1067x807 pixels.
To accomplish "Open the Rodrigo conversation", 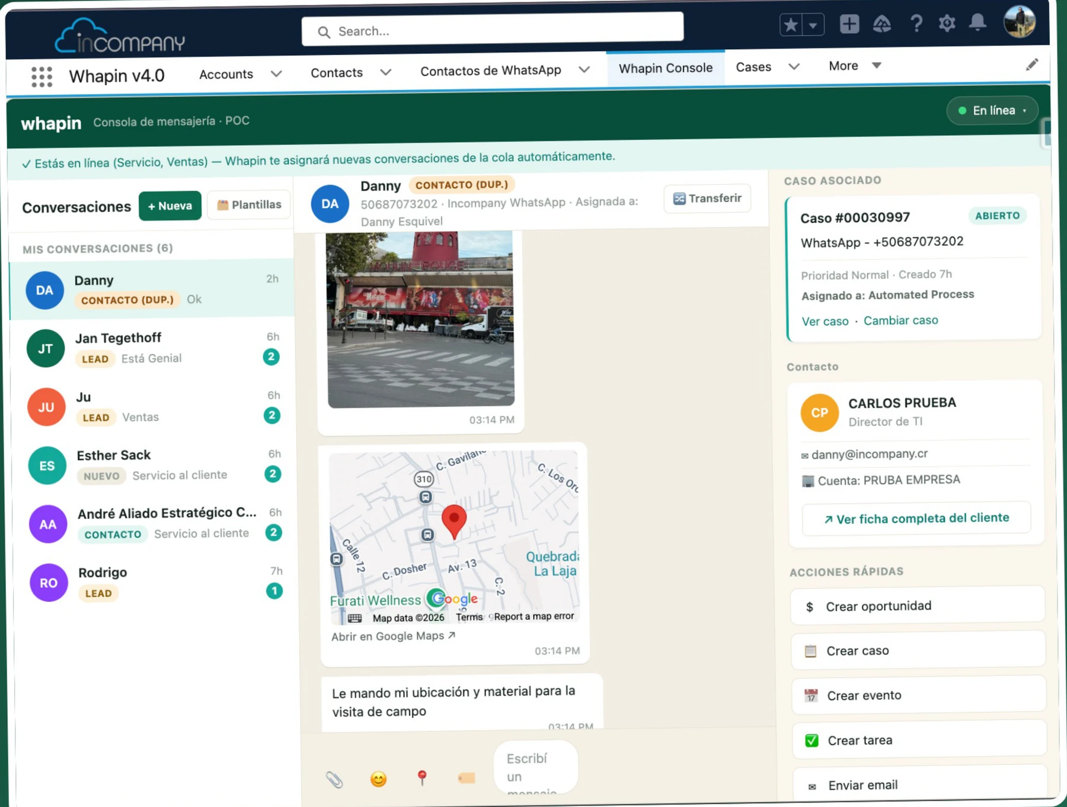I will tap(155, 582).
